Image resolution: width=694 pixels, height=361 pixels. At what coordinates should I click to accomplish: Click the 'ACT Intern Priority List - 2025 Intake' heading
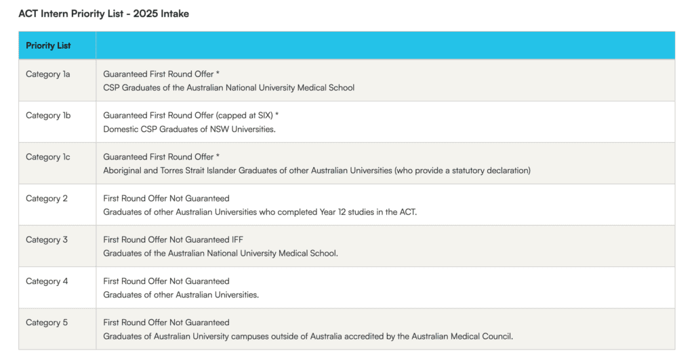pyautogui.click(x=104, y=14)
